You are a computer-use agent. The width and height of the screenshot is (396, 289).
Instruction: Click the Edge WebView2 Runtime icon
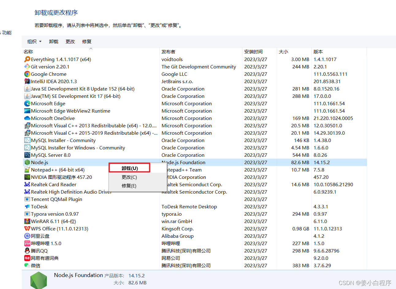click(27, 111)
